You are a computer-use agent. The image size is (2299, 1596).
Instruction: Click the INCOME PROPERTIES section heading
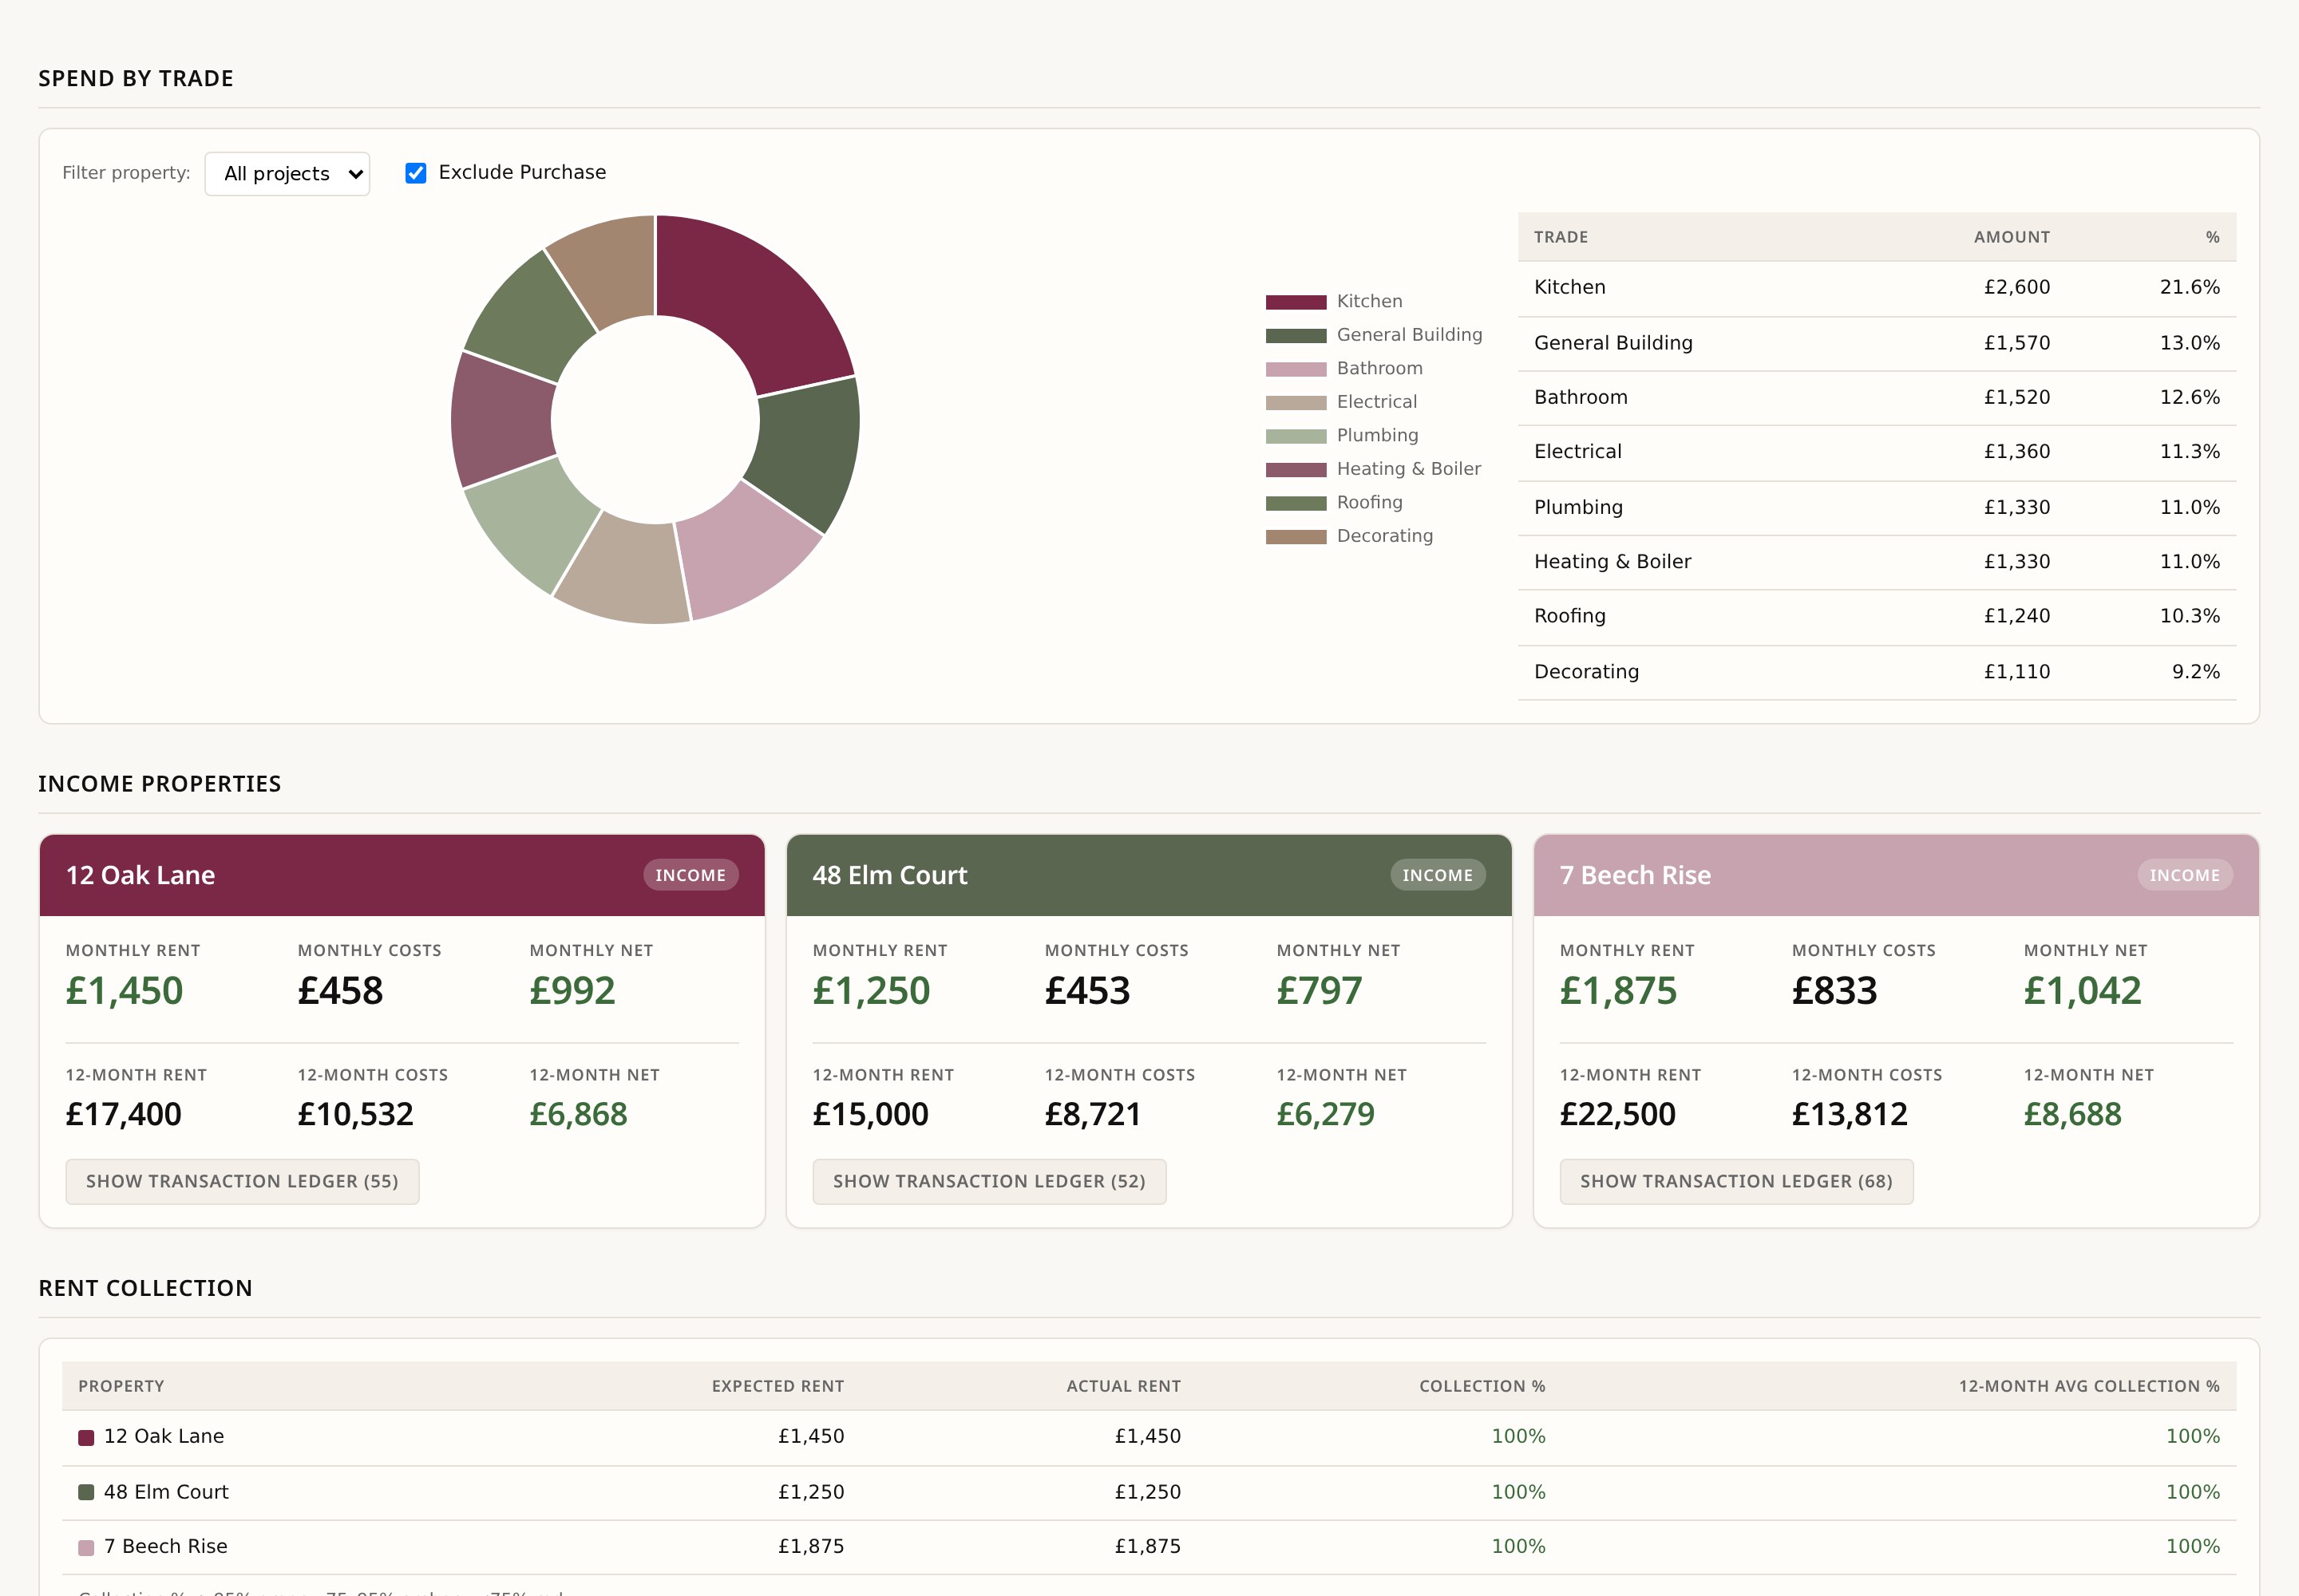[160, 784]
